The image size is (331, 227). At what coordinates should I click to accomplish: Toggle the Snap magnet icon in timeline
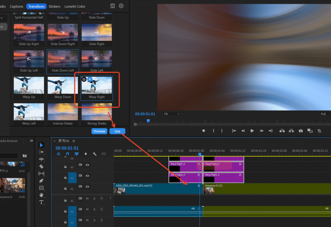68,154
